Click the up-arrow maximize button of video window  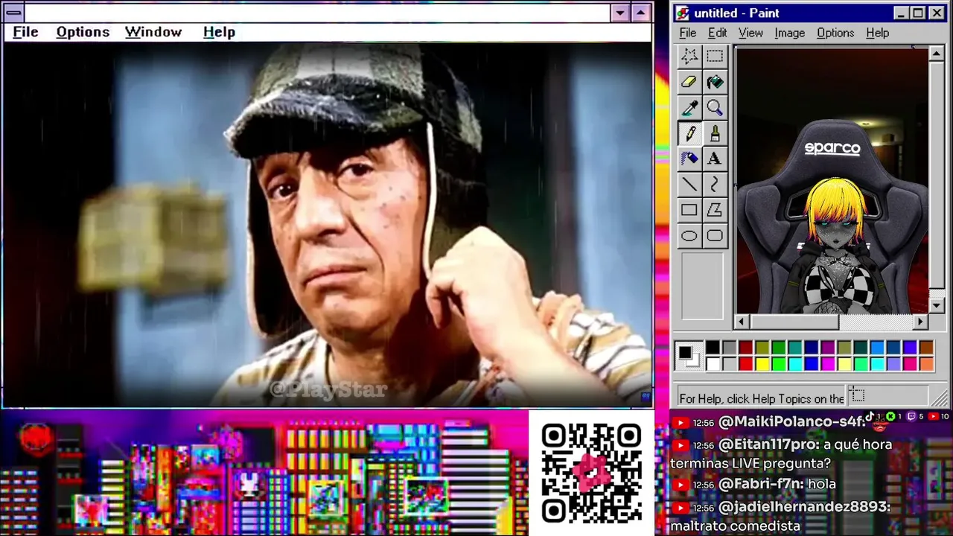point(640,13)
